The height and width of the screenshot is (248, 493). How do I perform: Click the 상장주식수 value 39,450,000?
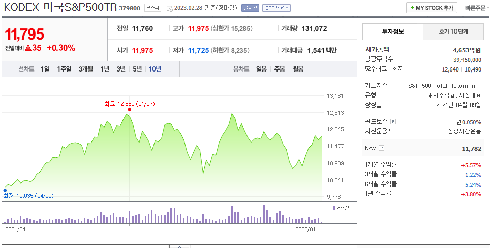467,60
